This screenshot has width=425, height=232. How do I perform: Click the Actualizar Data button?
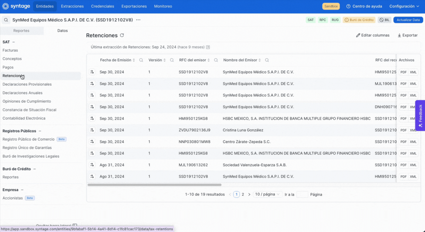pos(408,20)
